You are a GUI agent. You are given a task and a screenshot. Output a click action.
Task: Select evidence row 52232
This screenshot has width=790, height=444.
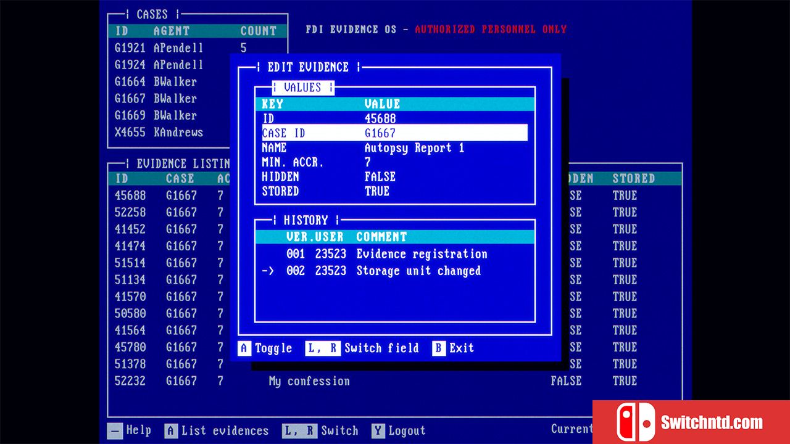(395, 381)
